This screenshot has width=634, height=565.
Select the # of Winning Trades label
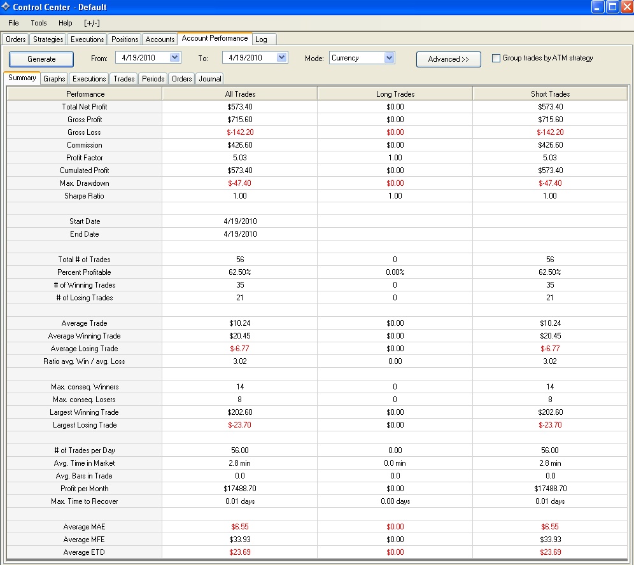point(85,285)
